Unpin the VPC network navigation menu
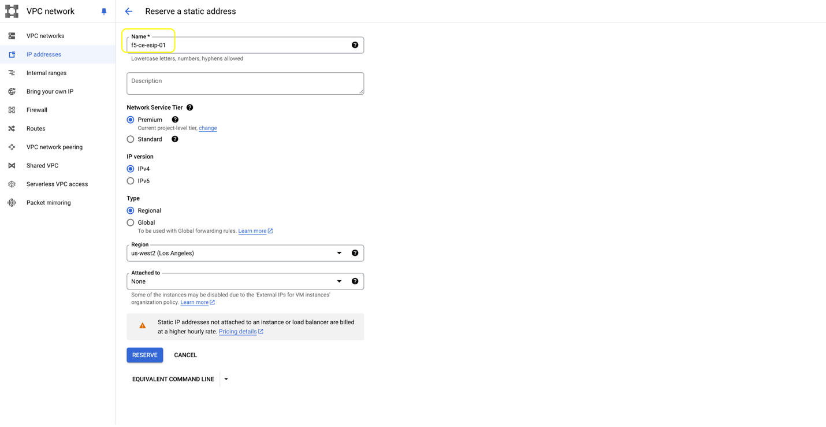Viewport: 826px width, 427px height. coord(104,11)
